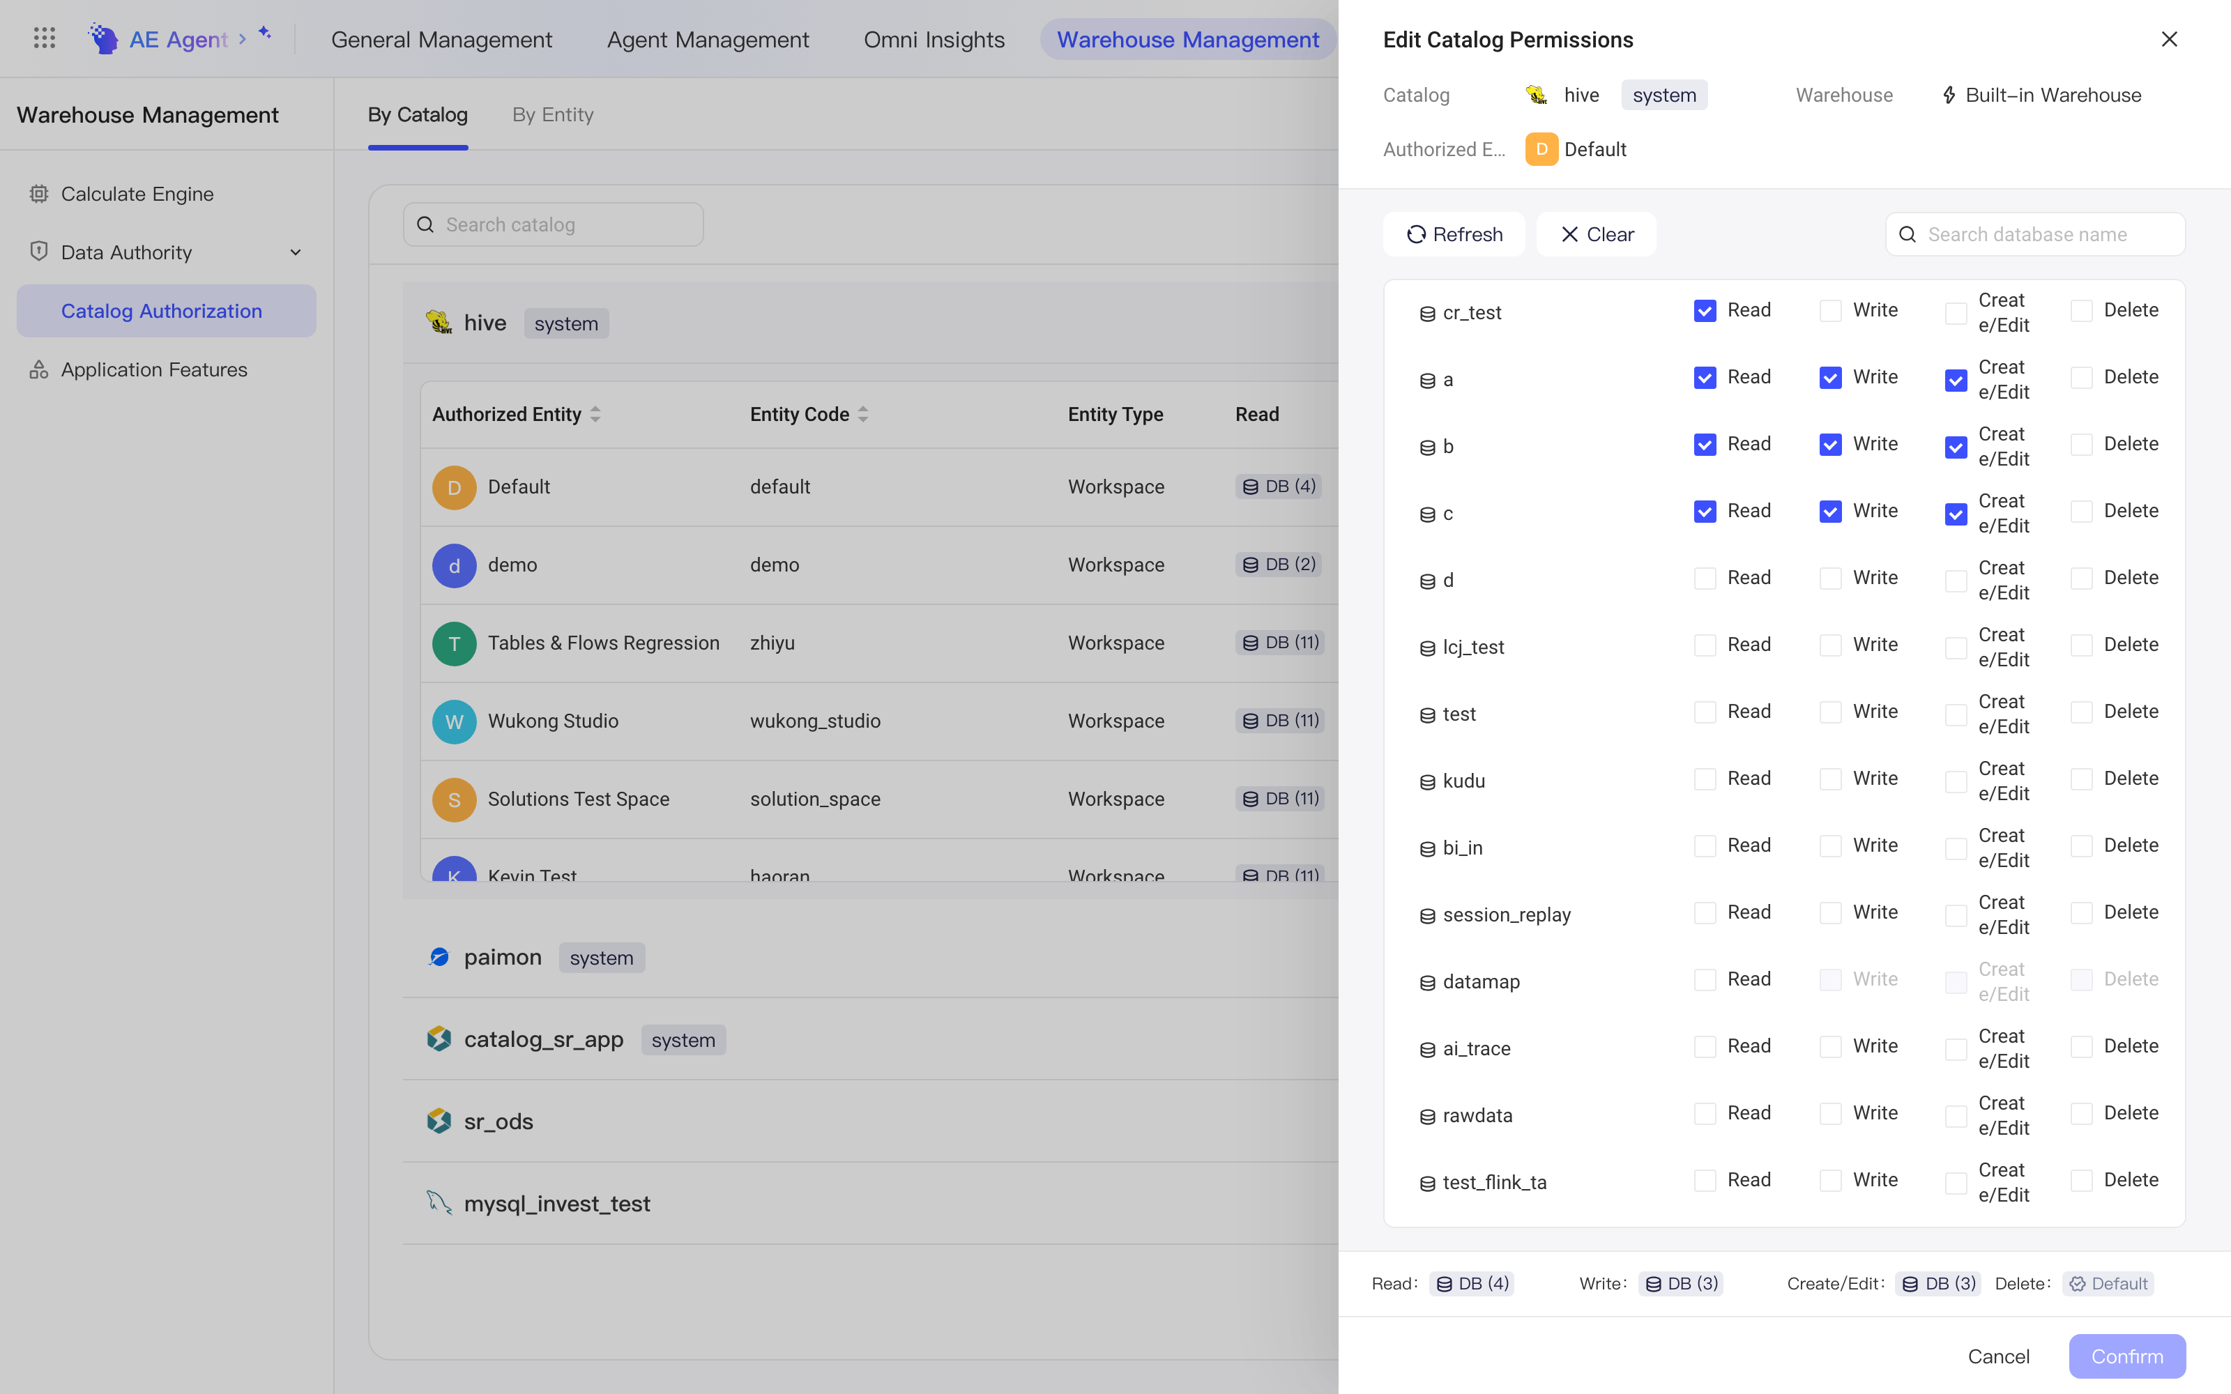The image size is (2231, 1394).
Task: Select Catalog Authorization in sidebar
Action: [166, 311]
